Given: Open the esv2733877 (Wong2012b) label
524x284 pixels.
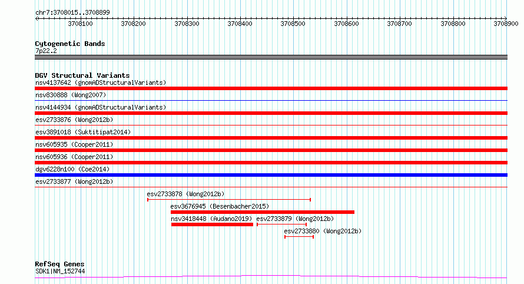Looking at the screenshot, I should click(x=74, y=181).
